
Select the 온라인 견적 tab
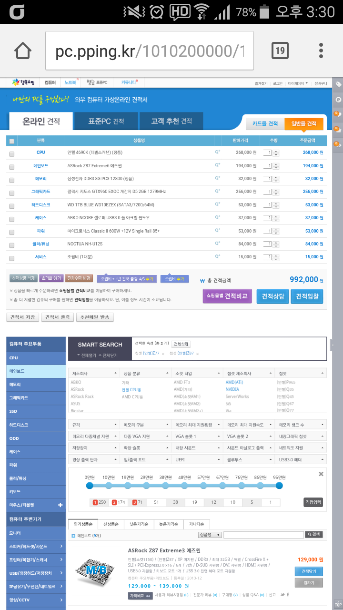pyautogui.click(x=41, y=121)
